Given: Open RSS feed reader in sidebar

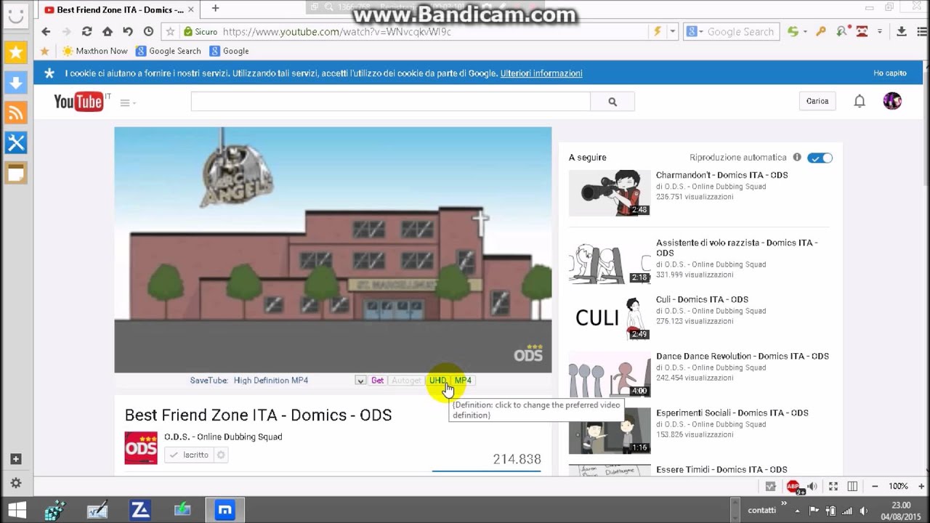Looking at the screenshot, I should tap(16, 113).
